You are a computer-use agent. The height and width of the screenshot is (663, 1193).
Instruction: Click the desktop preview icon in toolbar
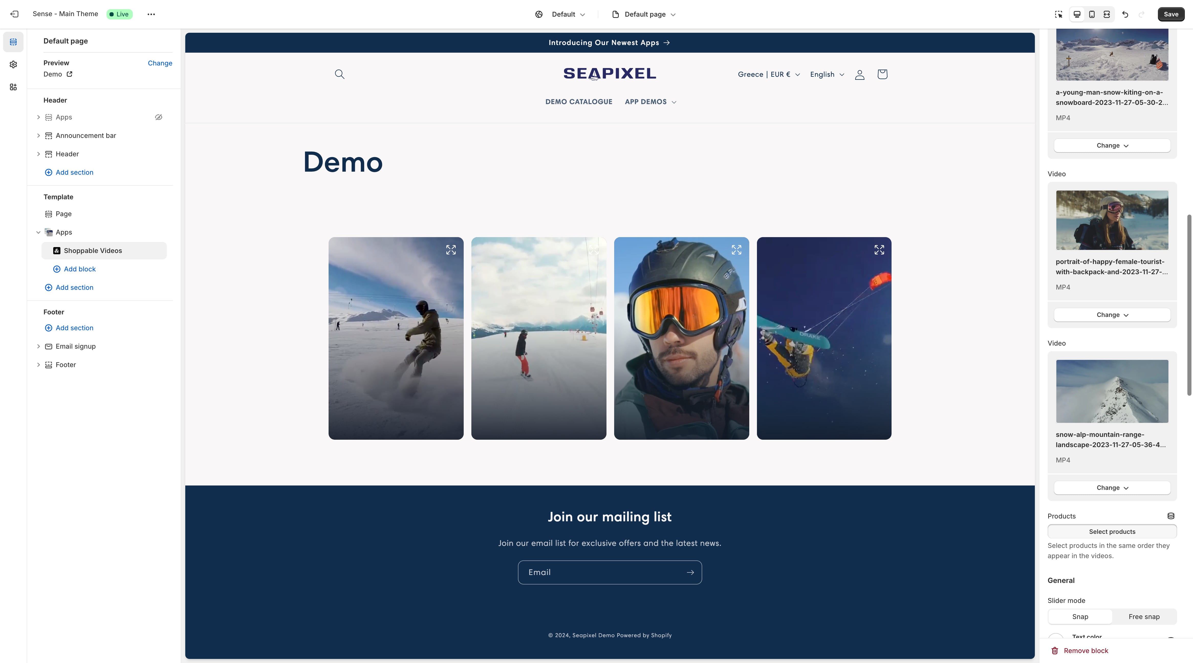tap(1076, 14)
